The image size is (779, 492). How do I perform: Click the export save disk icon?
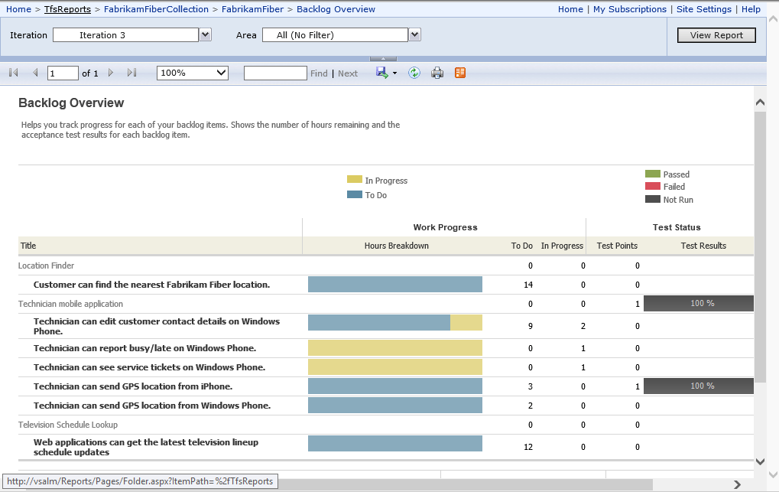coord(382,73)
